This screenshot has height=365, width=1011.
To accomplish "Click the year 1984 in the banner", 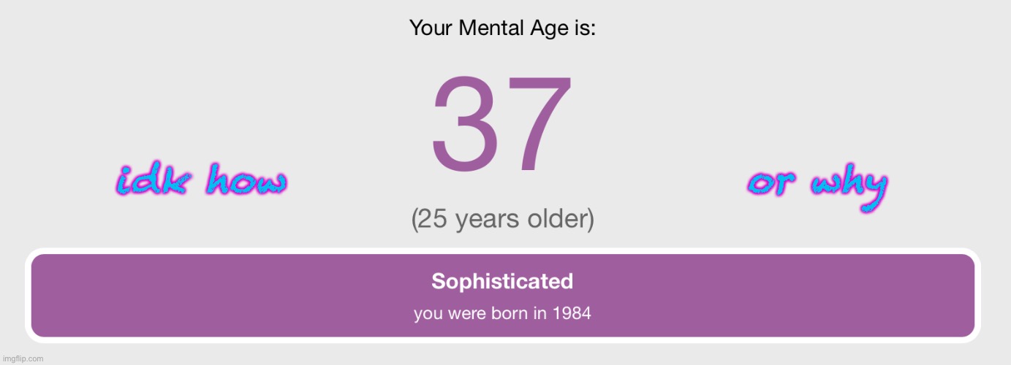I will tap(572, 314).
